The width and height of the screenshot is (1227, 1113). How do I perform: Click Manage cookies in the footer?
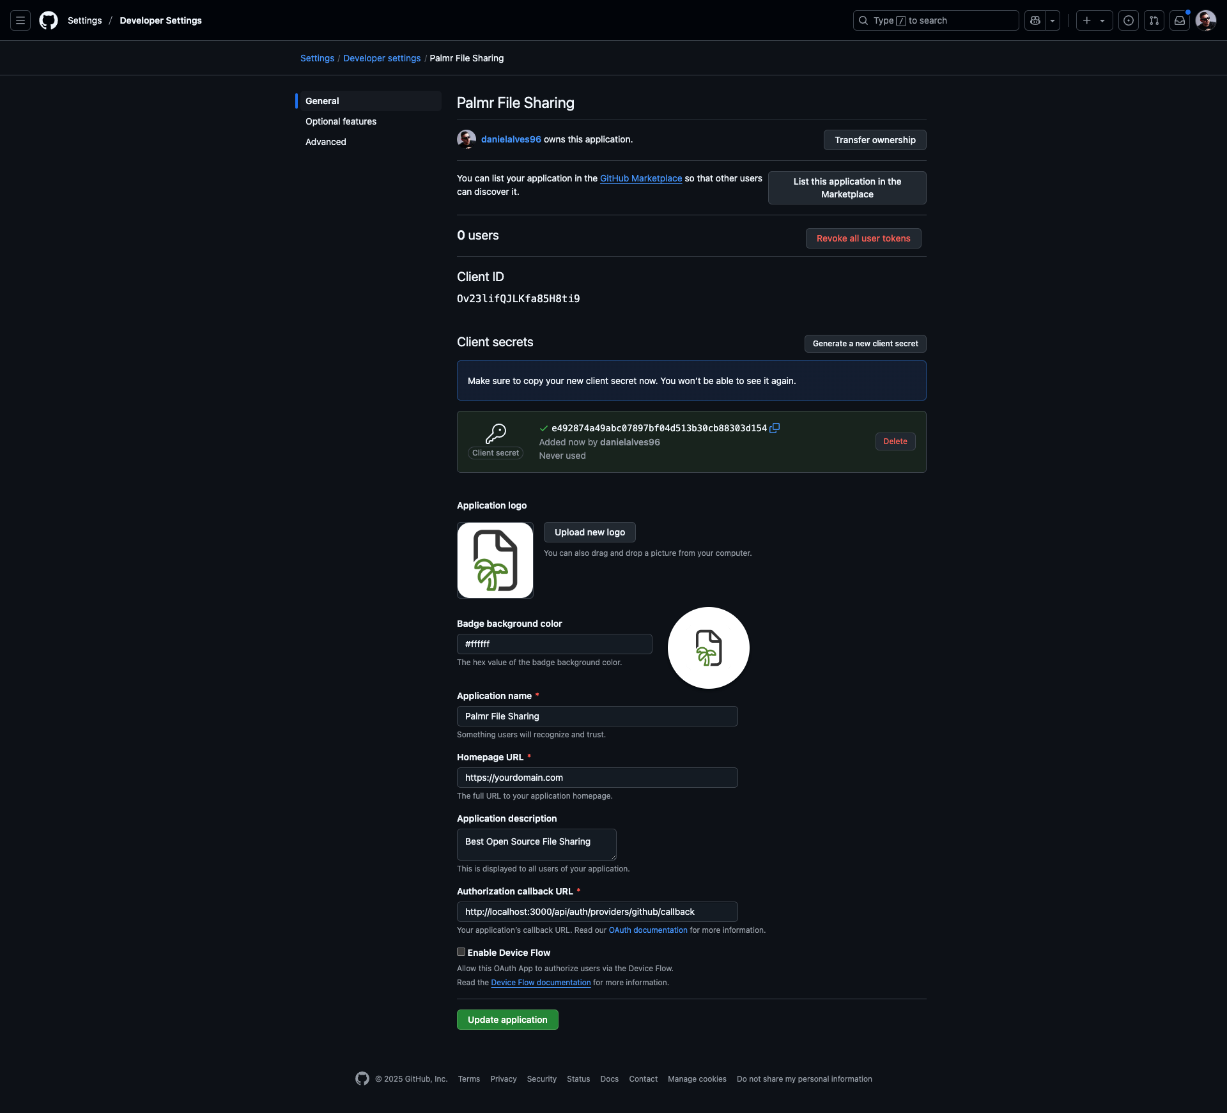click(x=697, y=1079)
